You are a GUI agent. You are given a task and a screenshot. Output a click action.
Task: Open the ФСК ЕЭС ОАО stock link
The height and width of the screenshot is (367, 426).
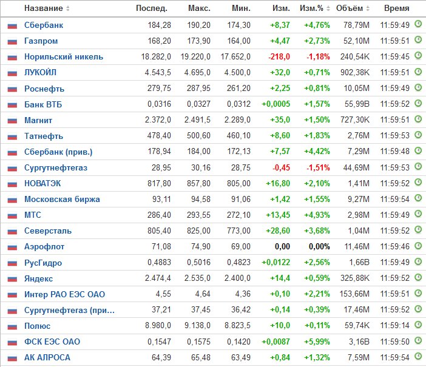52,342
